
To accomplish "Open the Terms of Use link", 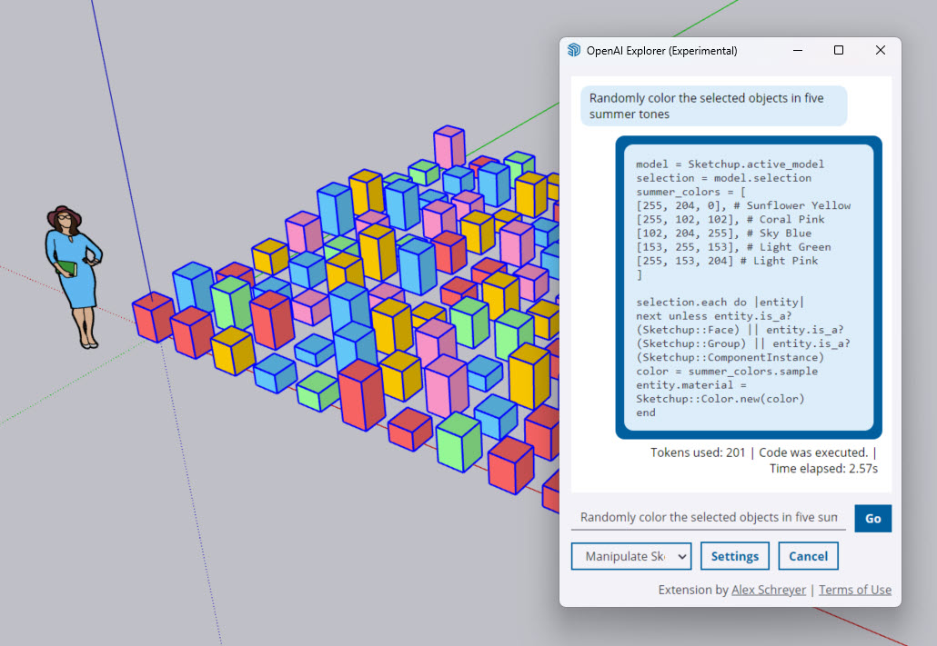I will click(854, 590).
